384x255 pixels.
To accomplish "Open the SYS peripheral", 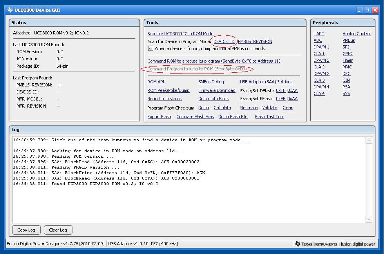I will tap(346, 93).
